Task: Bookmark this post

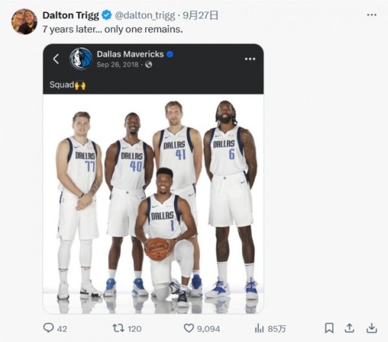Action: click(329, 328)
